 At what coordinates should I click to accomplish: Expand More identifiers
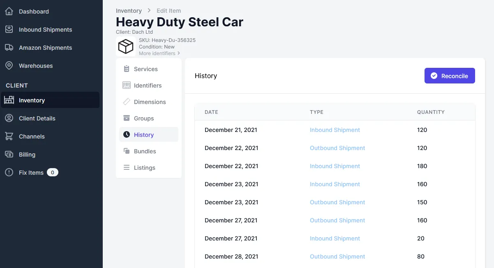[159, 53]
